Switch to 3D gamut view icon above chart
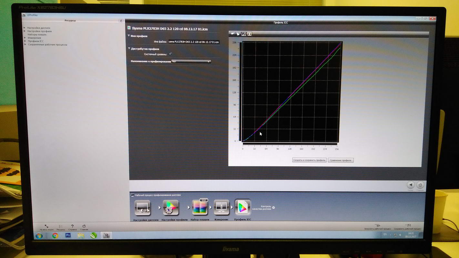Image resolution: width=459 pixels, height=258 pixels. (238, 34)
